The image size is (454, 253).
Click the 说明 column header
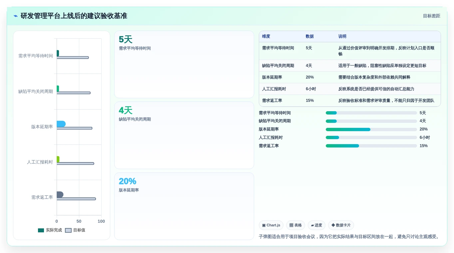click(x=342, y=37)
